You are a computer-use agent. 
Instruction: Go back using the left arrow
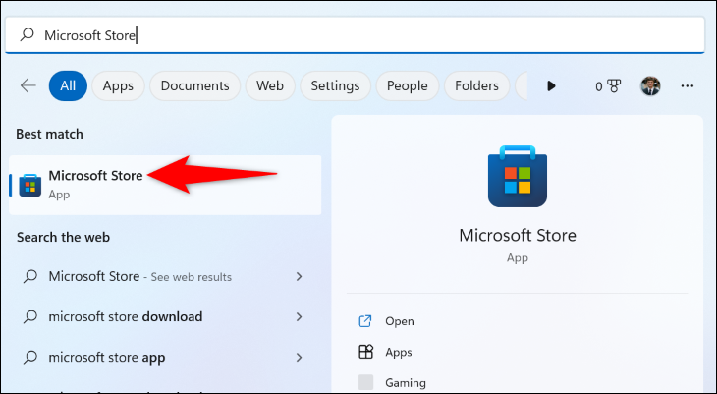[28, 85]
